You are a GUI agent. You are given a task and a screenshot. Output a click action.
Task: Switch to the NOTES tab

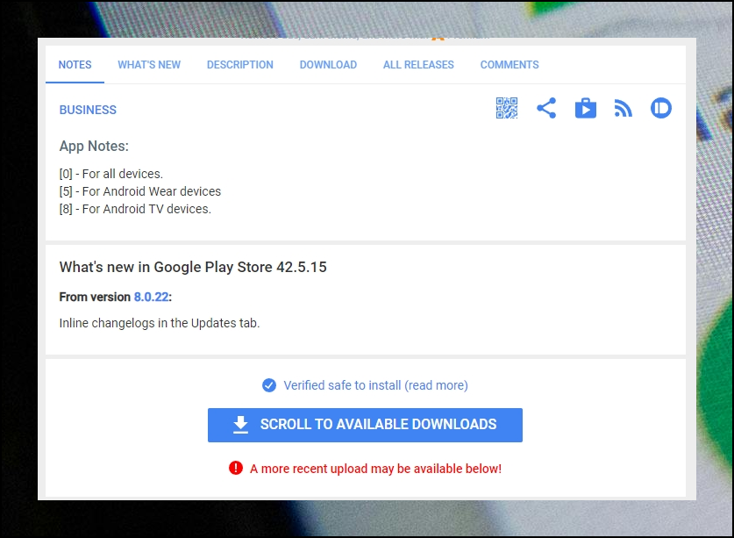pyautogui.click(x=75, y=65)
